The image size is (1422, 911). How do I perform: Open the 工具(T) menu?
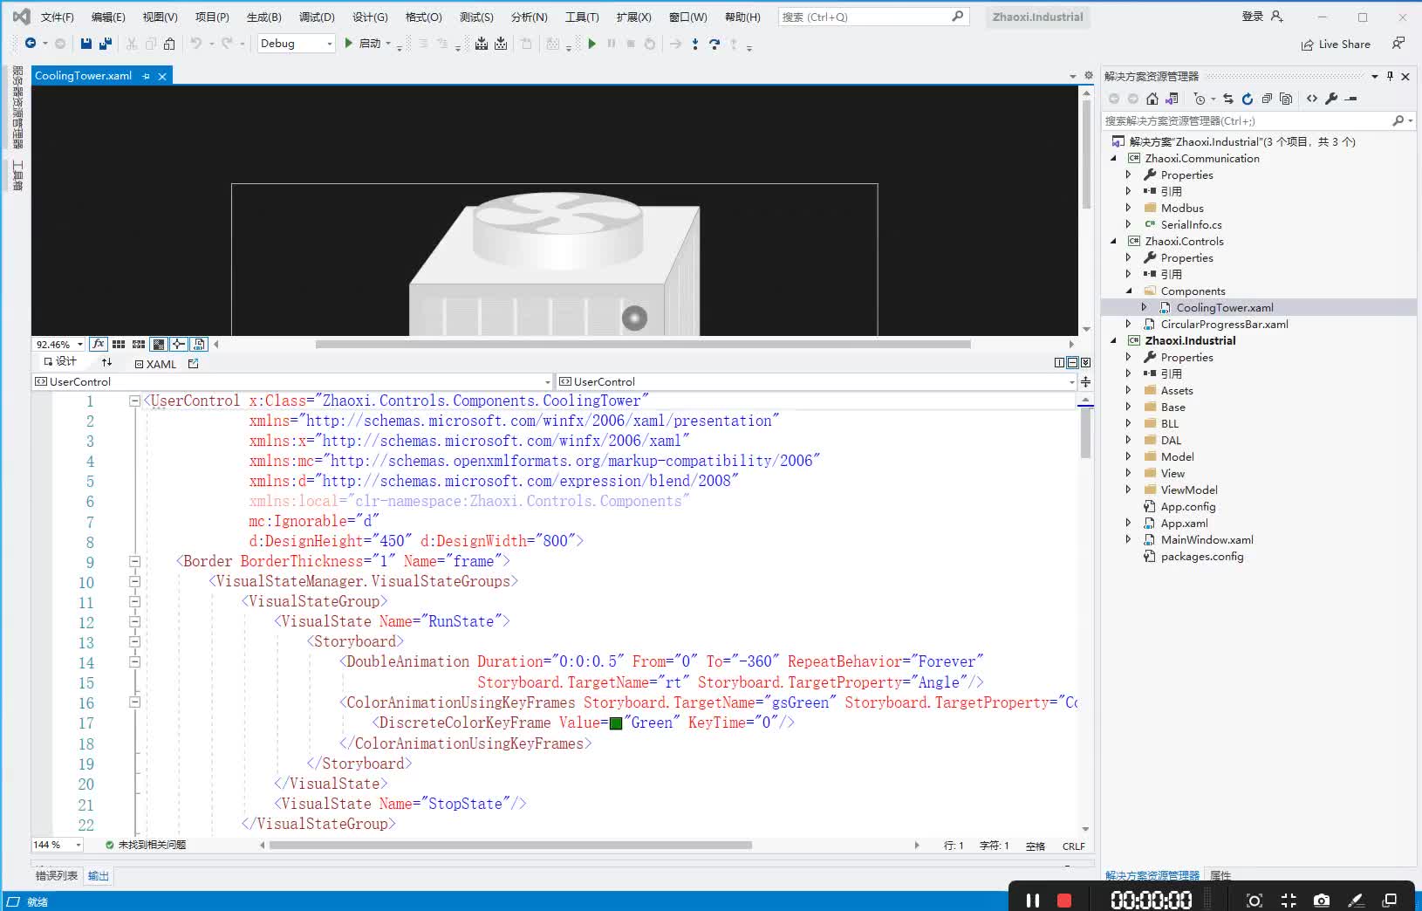[x=582, y=17]
